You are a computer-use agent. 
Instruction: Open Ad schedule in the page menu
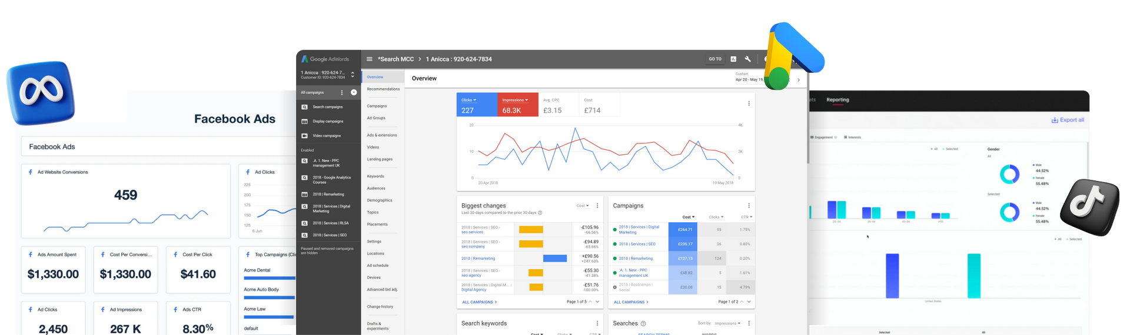pos(378,266)
